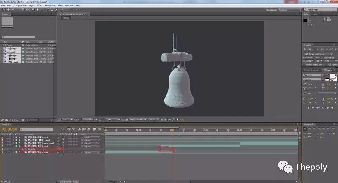Click the Loop options icon in Preview
The height and width of the screenshot is (183, 338).
(x=332, y=49)
